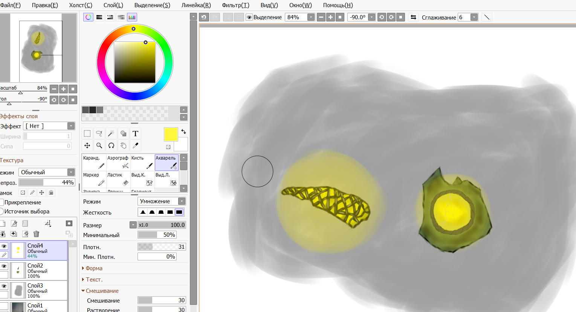Open the Холст menu

coord(81,5)
